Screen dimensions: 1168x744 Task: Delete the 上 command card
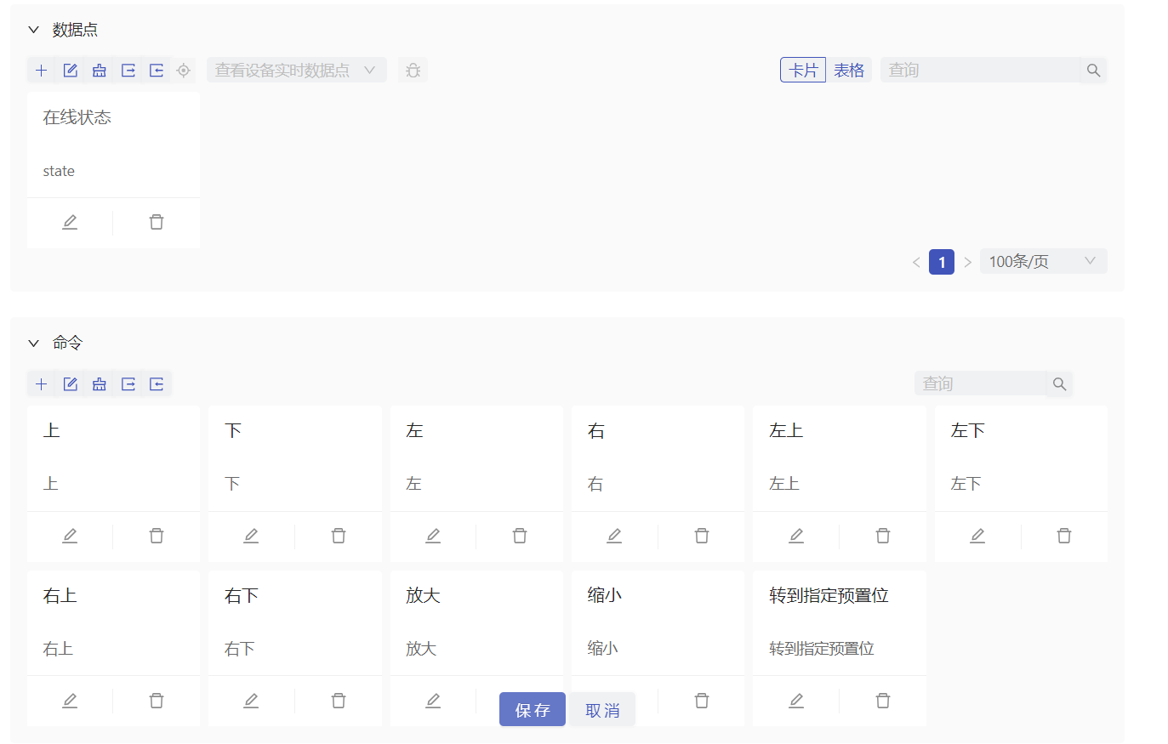pyautogui.click(x=157, y=536)
